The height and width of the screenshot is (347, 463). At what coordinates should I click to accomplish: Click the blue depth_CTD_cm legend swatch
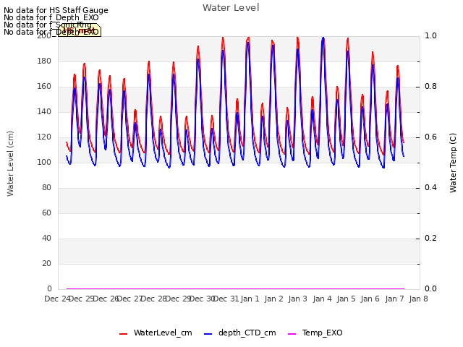point(208,334)
